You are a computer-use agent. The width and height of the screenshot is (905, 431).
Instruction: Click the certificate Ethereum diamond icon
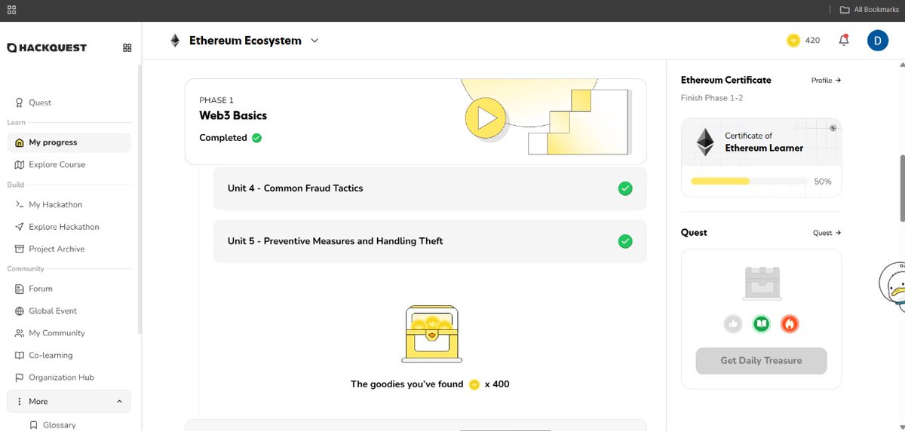(705, 142)
